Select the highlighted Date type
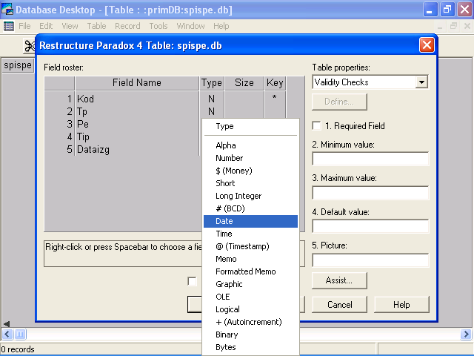Screen dimensions: 474x356 tap(250, 221)
